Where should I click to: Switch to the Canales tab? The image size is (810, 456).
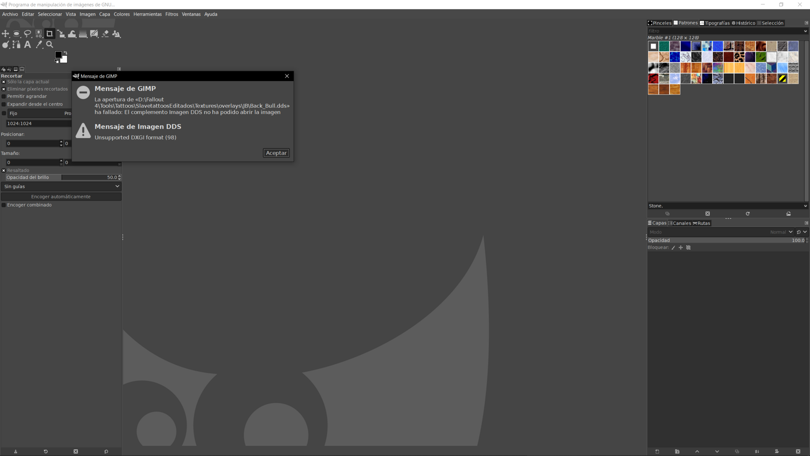[680, 223]
